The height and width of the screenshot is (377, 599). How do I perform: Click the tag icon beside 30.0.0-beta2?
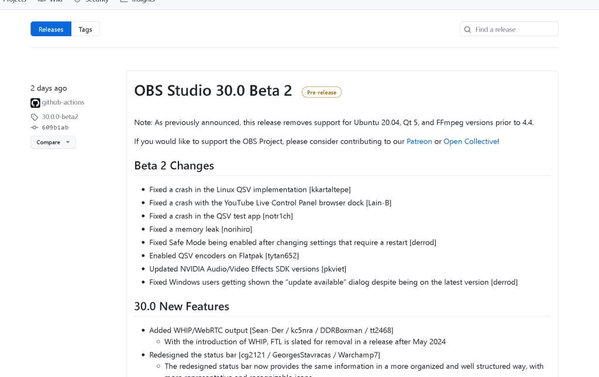[x=35, y=117]
